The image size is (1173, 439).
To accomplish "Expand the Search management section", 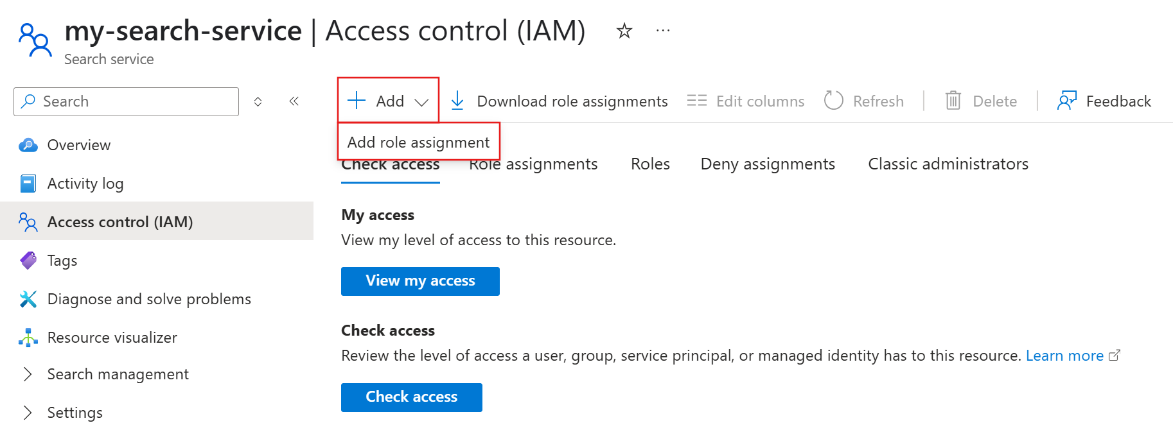I will pyautogui.click(x=28, y=374).
